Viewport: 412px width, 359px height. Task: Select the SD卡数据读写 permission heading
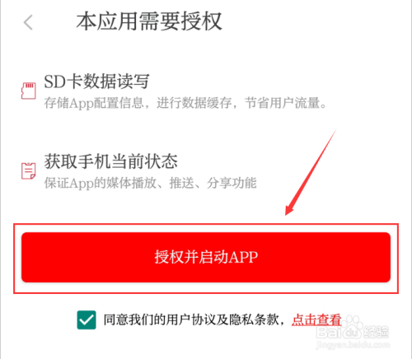[96, 82]
